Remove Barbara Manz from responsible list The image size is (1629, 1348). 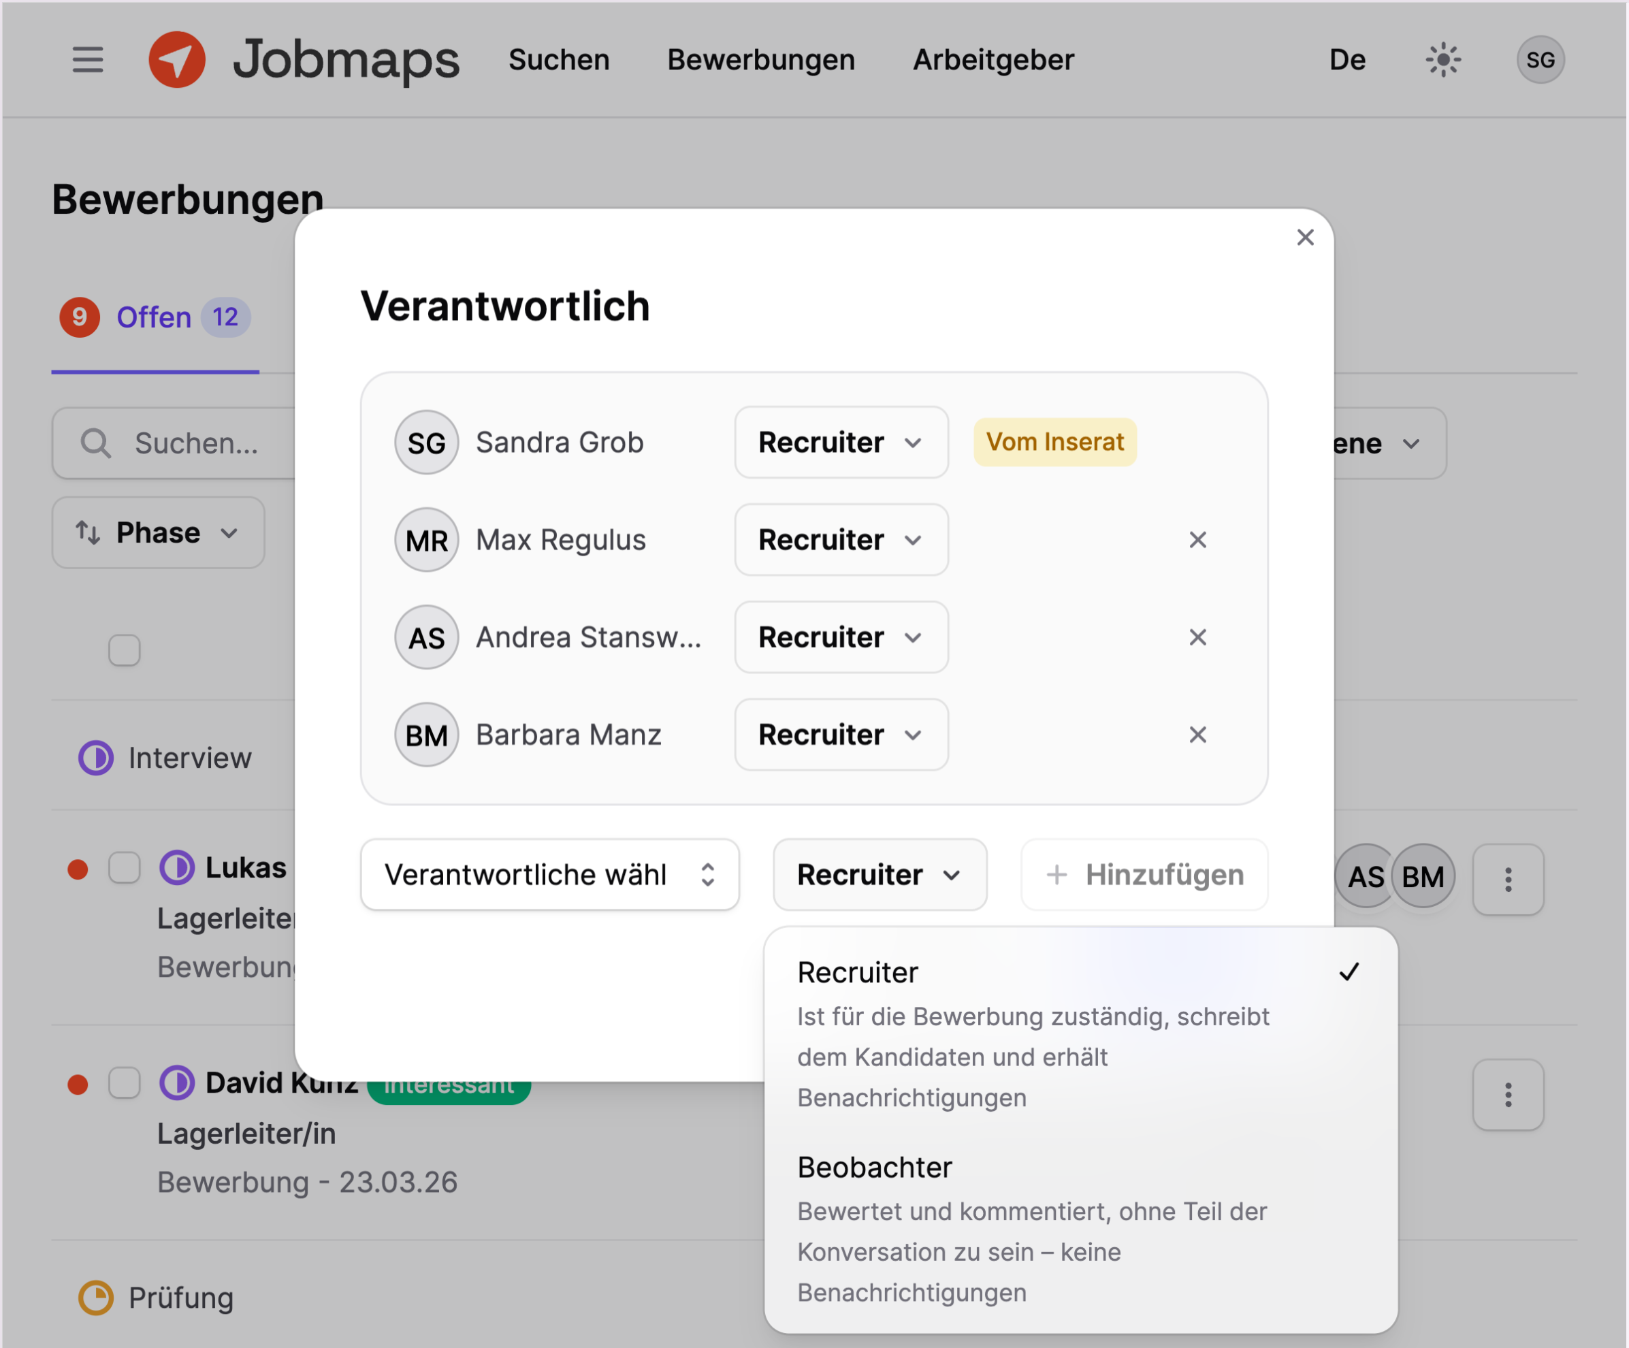point(1197,735)
